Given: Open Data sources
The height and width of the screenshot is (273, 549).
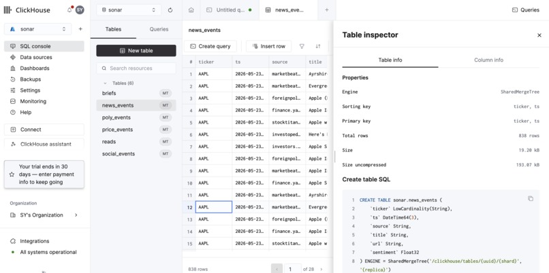Looking at the screenshot, I should tap(44, 57).
